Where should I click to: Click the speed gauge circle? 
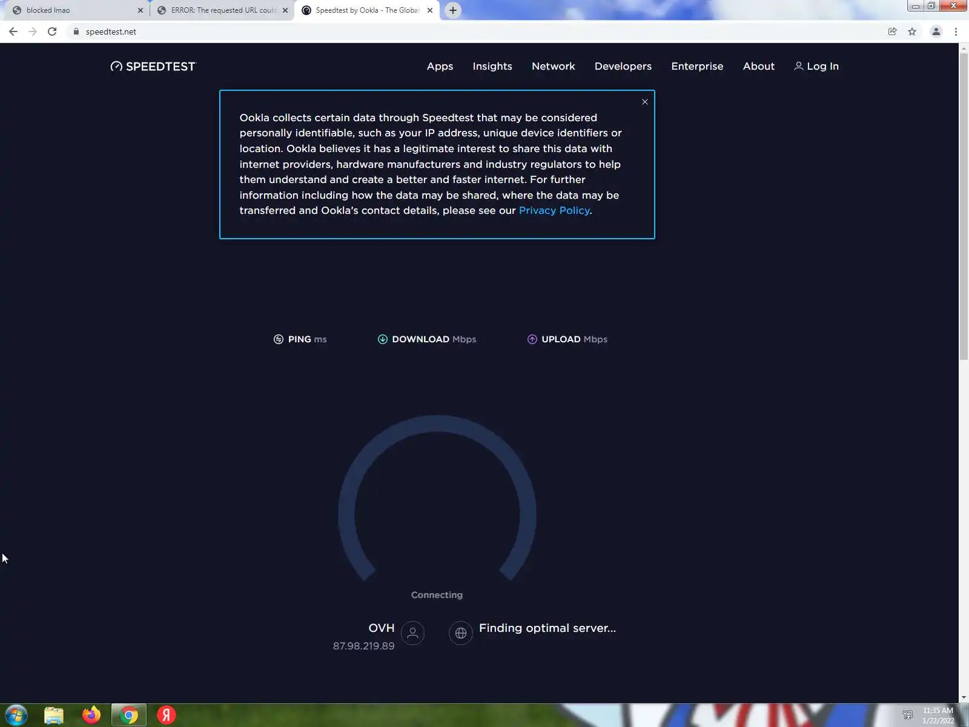coord(437,498)
